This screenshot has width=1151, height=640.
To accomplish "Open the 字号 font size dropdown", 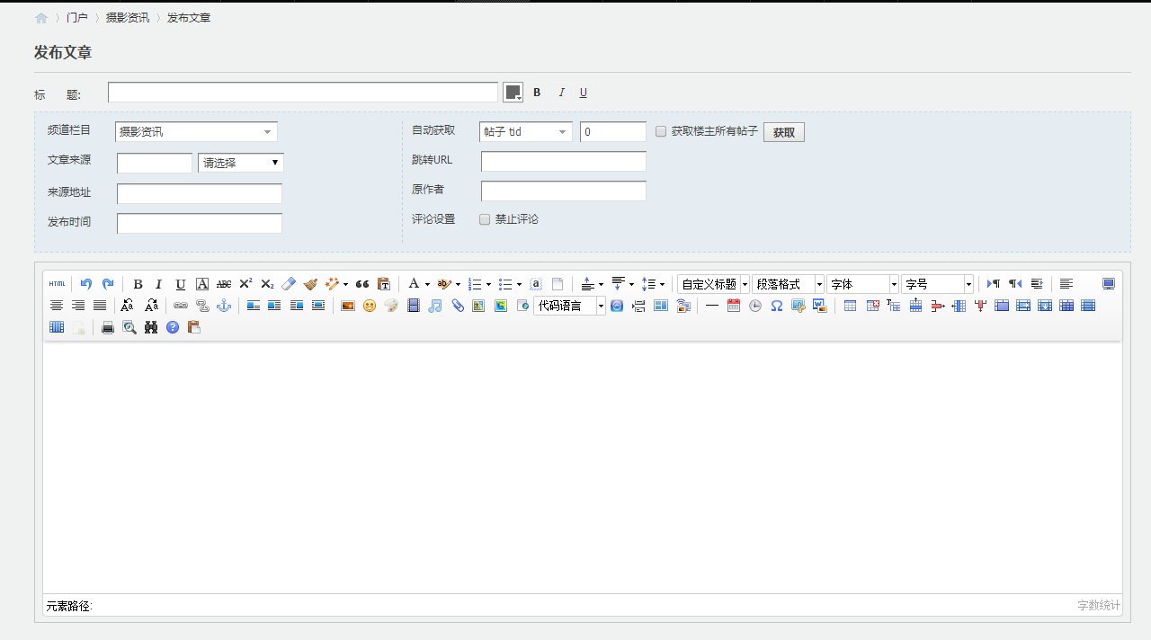I will (937, 284).
